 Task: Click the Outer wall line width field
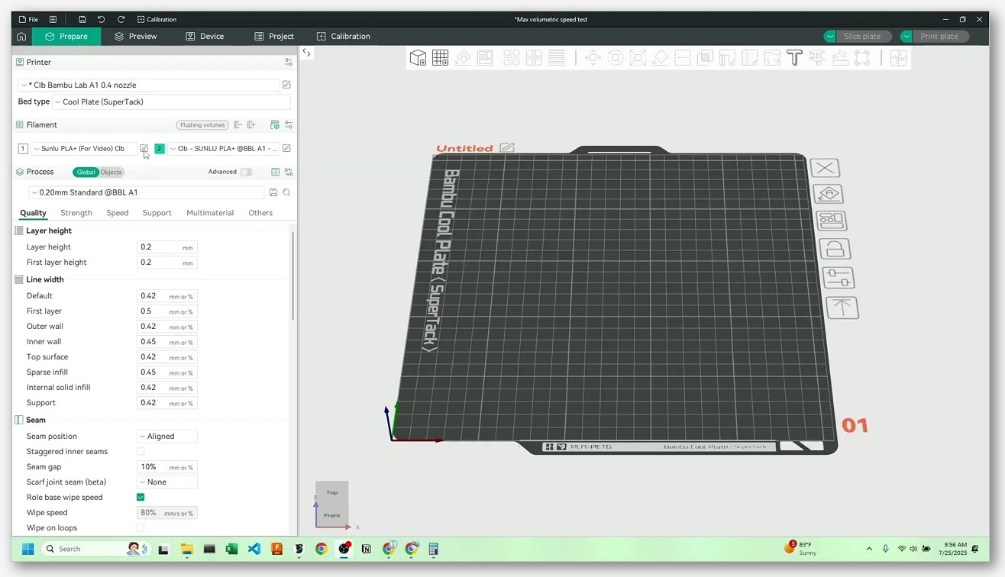167,327
